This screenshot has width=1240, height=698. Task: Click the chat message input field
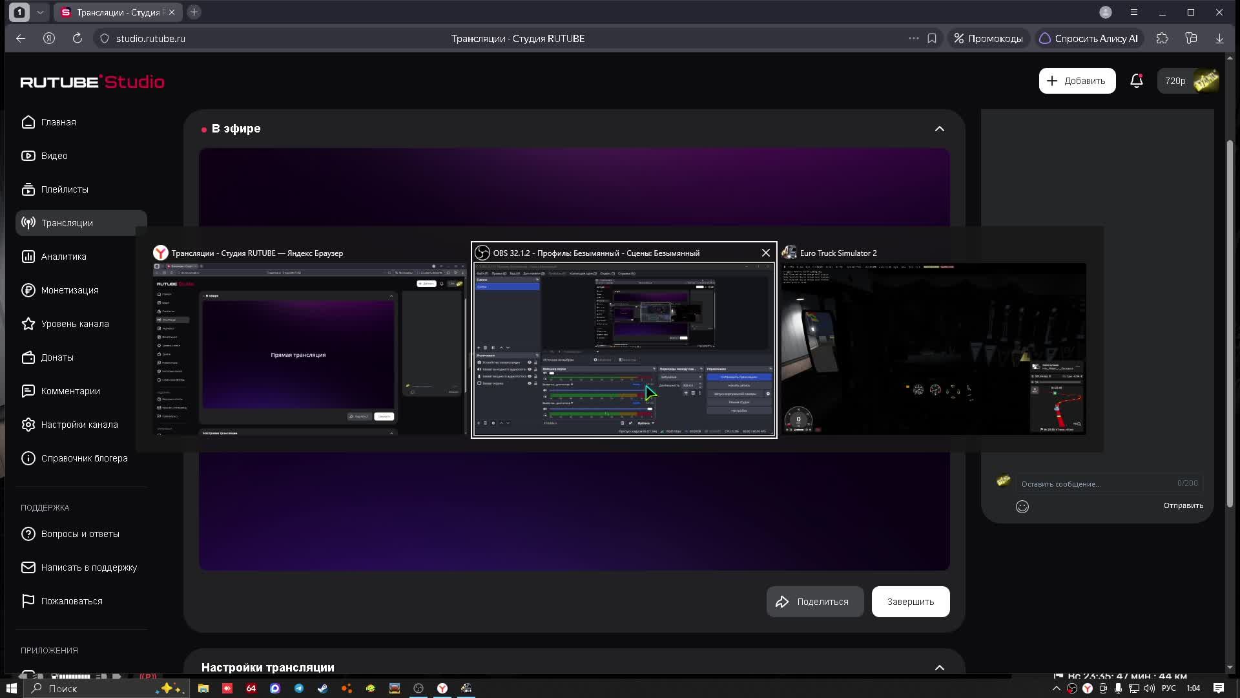coord(1109,483)
